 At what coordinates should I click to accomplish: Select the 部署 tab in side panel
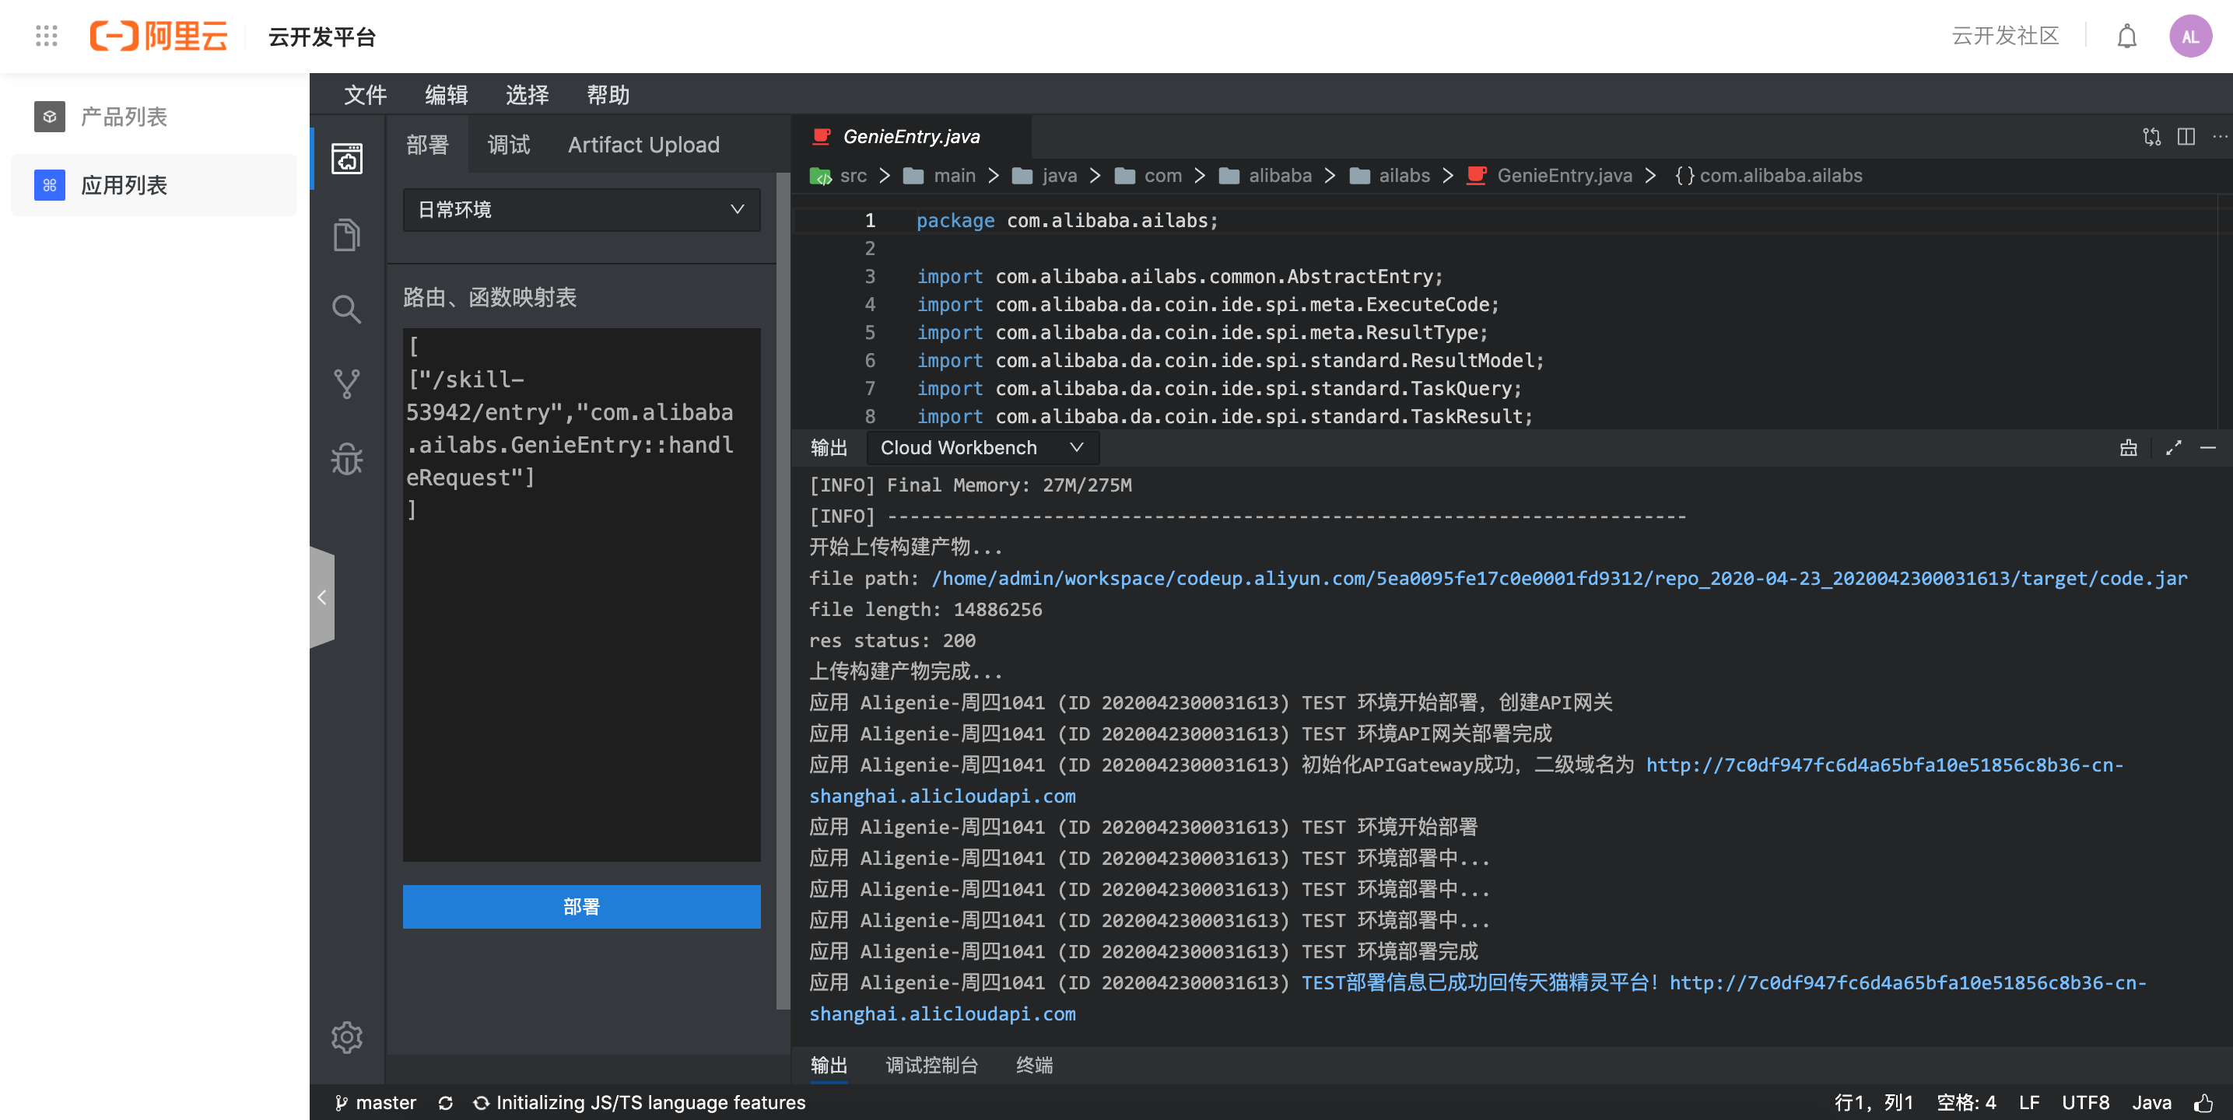[x=427, y=145]
